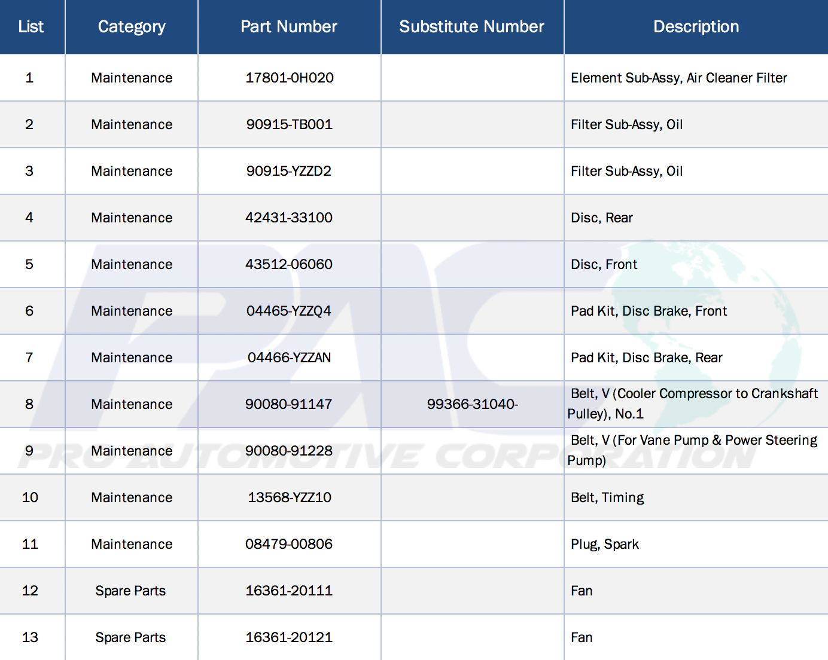Select the Element Sub-Assy, Air Cleaner Filter description
This screenshot has width=828, height=660.
tap(678, 78)
